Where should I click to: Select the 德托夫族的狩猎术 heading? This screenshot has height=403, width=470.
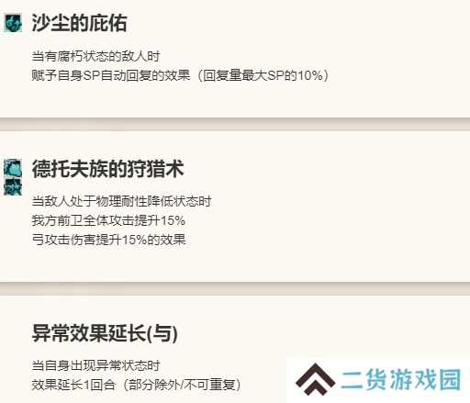(107, 169)
